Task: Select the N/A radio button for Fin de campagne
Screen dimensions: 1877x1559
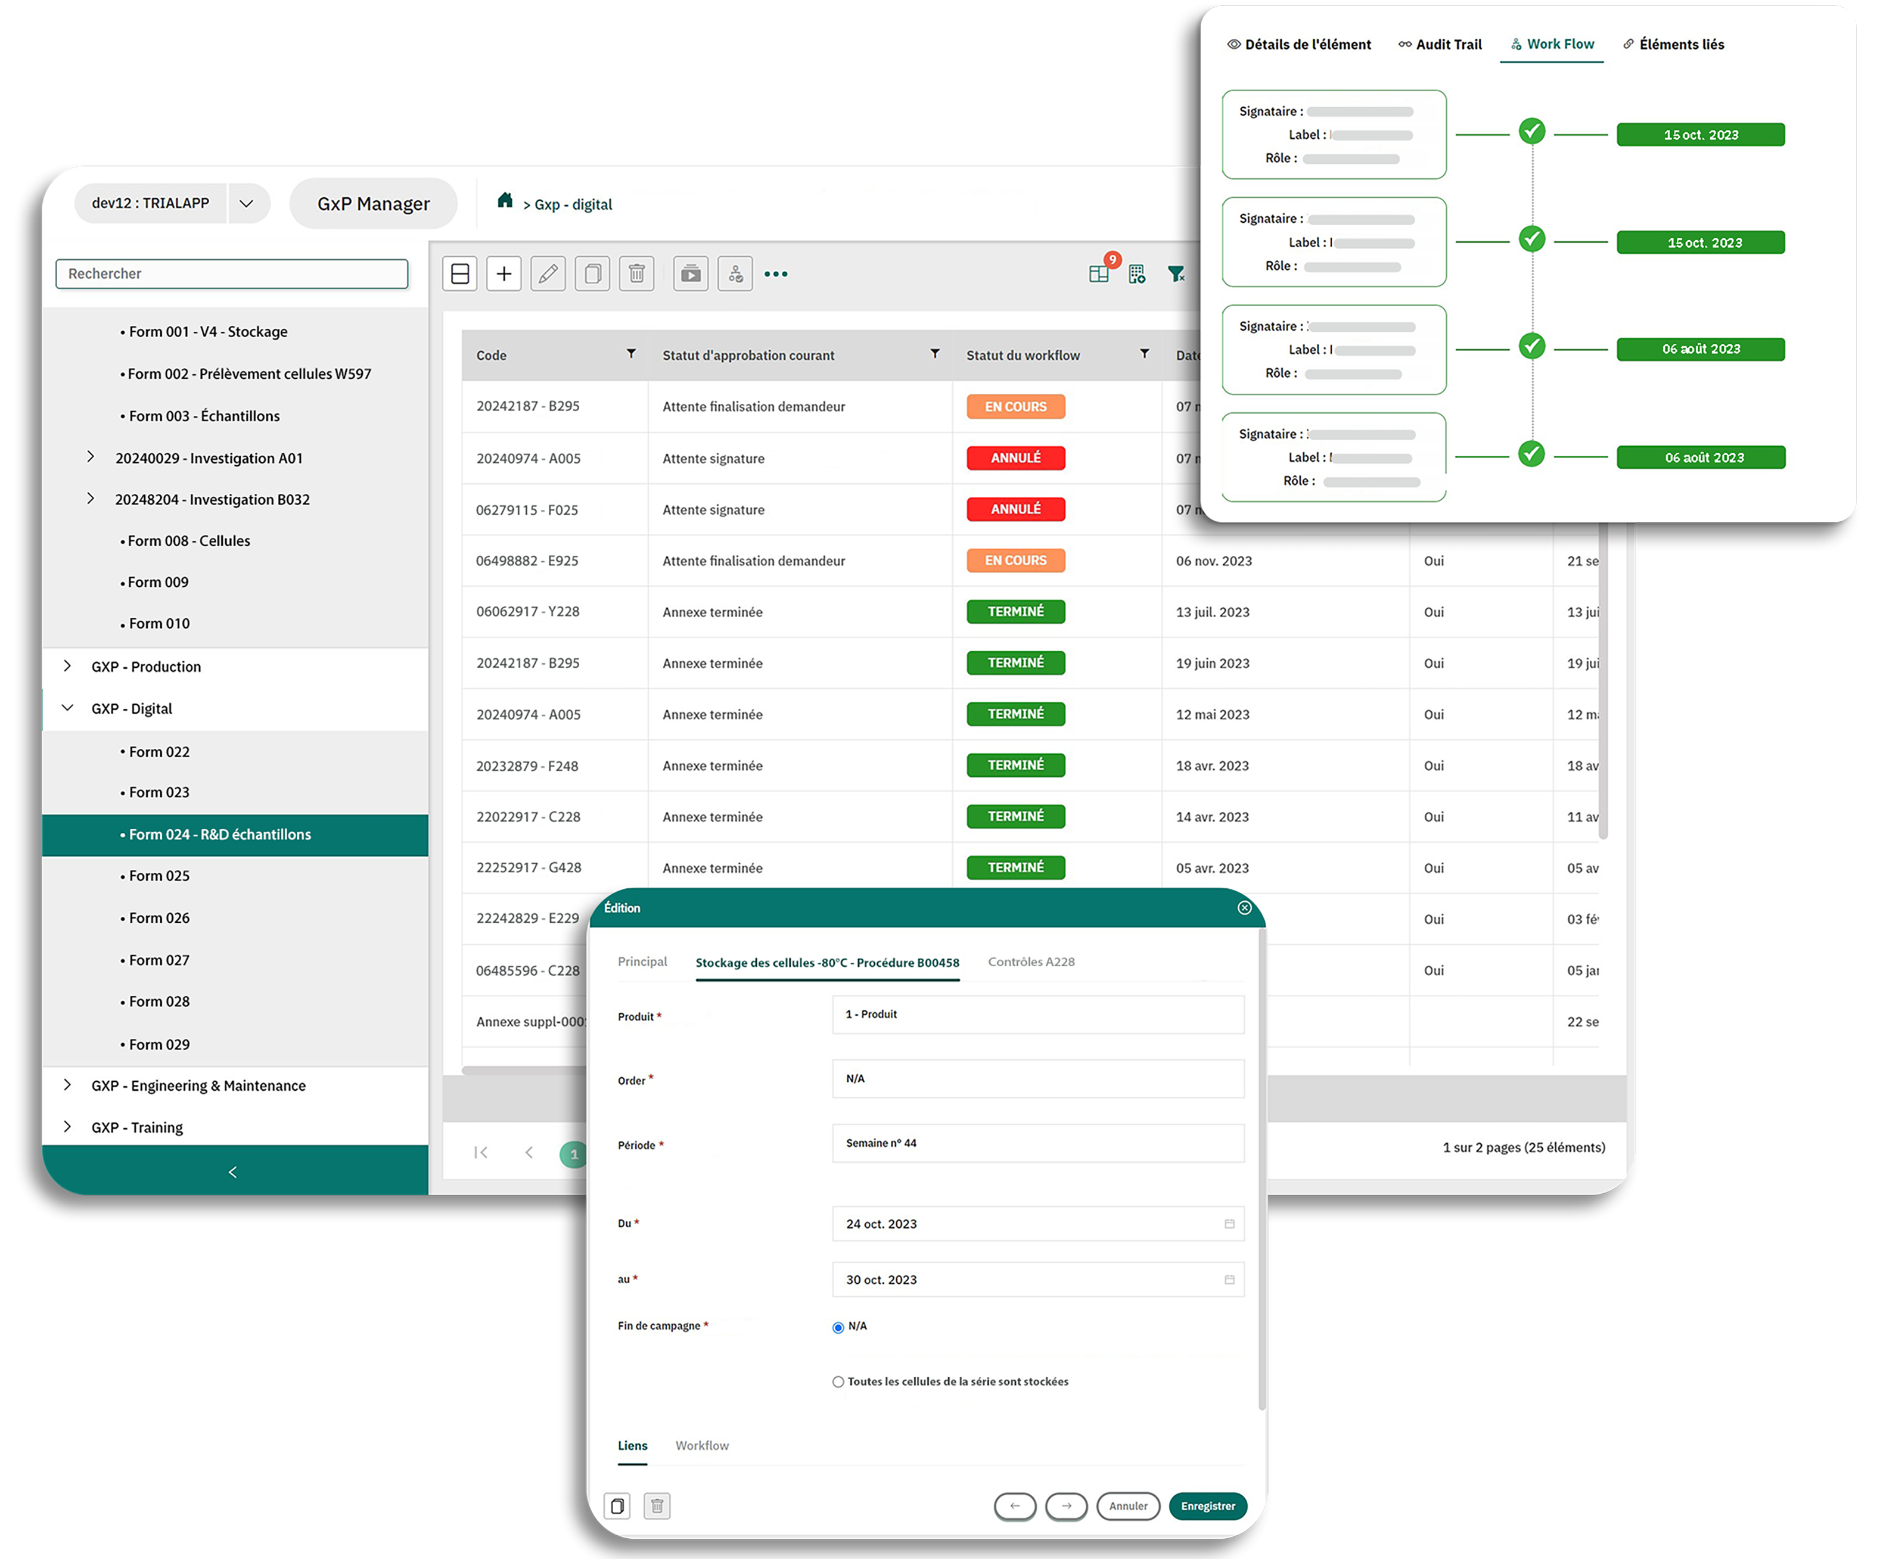Action: coord(838,1327)
